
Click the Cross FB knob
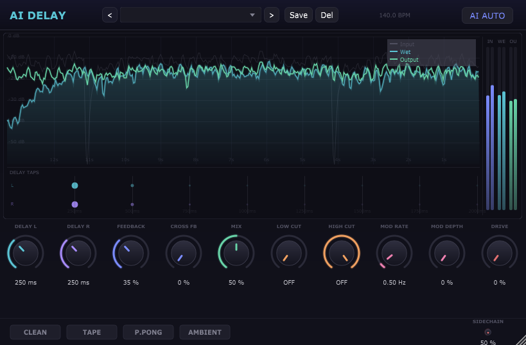184,252
